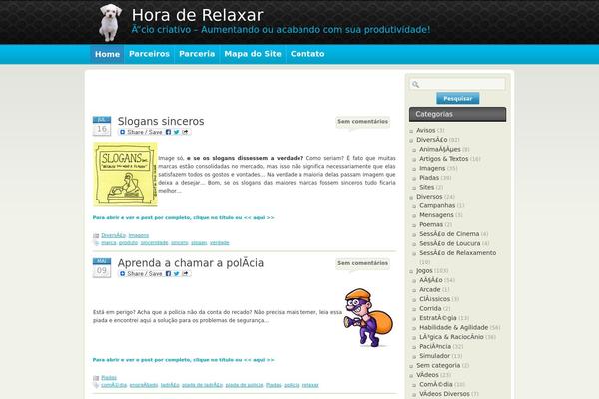The image size is (599, 399).
Task: Open the Simulador category
Action: coord(434,356)
